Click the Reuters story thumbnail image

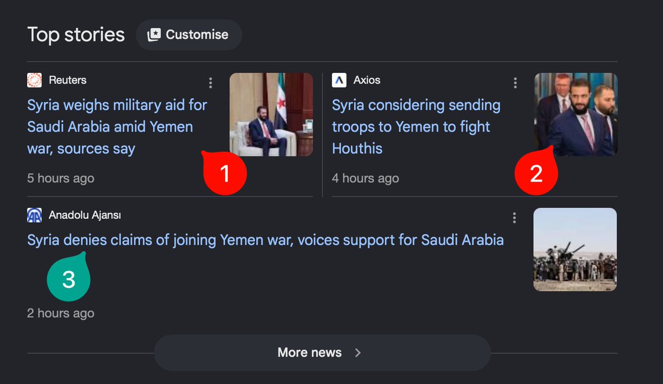271,114
